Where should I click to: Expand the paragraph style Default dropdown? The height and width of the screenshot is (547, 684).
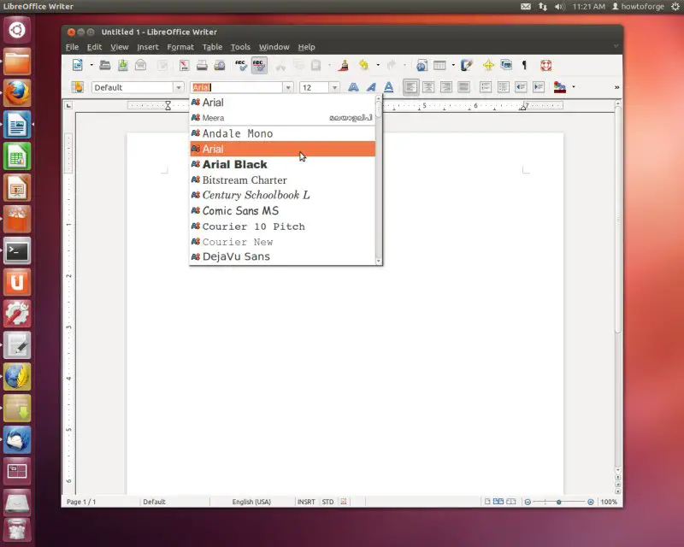pos(179,88)
